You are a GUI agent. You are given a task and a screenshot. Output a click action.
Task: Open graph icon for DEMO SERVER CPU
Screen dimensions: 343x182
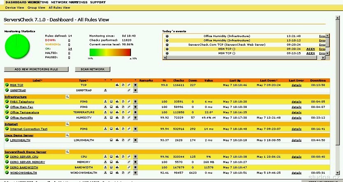(117, 156)
